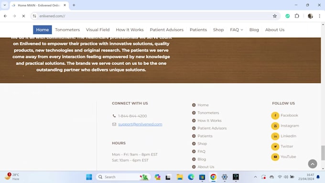
Task: Open the Blog menu item in navbar
Action: tap(254, 30)
